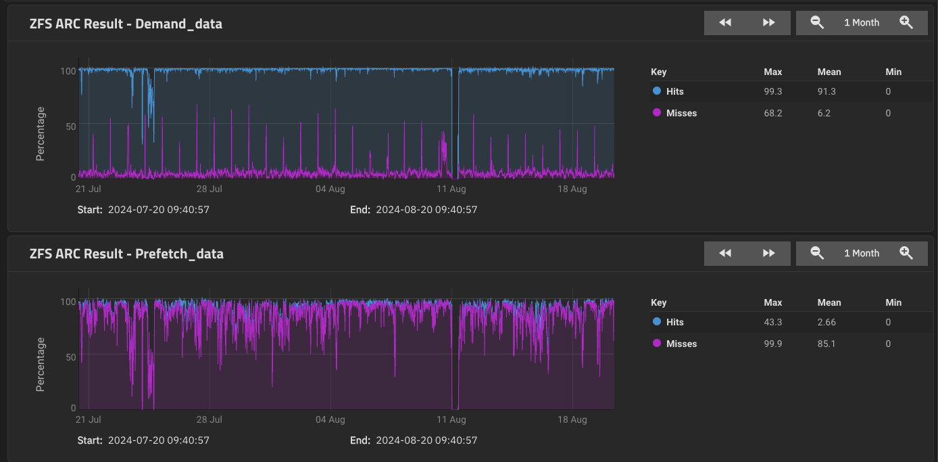The width and height of the screenshot is (938, 462).
Task: Toggle the Hits series in Demand_data legend
Action: [676, 91]
